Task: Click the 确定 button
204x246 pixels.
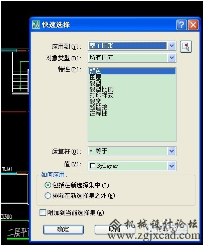Action: [x=63, y=229]
